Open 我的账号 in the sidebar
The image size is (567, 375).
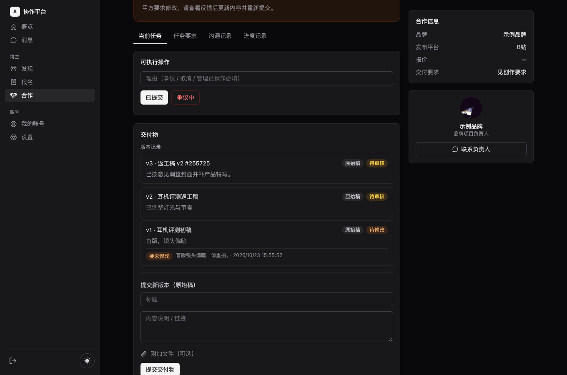[50, 124]
